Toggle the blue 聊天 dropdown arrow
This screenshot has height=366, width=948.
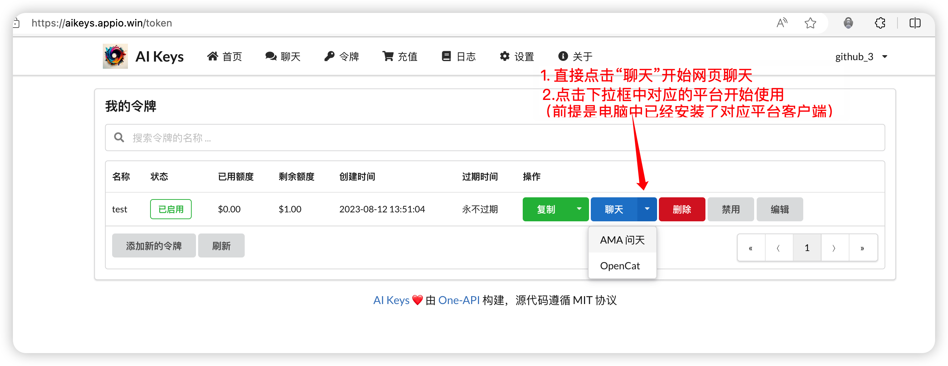click(x=647, y=209)
